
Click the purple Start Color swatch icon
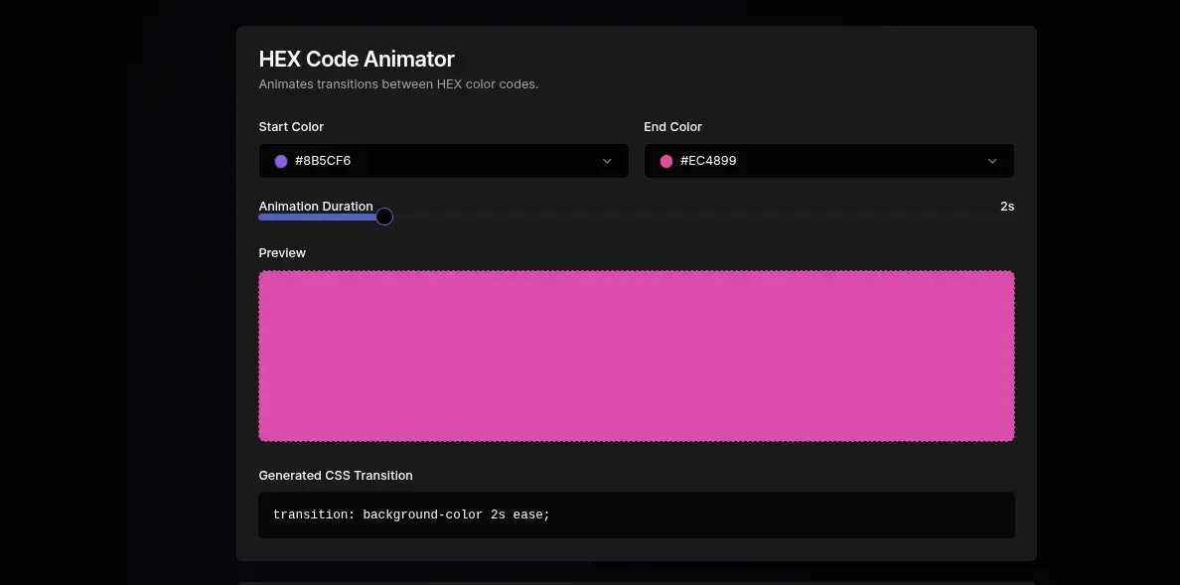[x=281, y=160]
